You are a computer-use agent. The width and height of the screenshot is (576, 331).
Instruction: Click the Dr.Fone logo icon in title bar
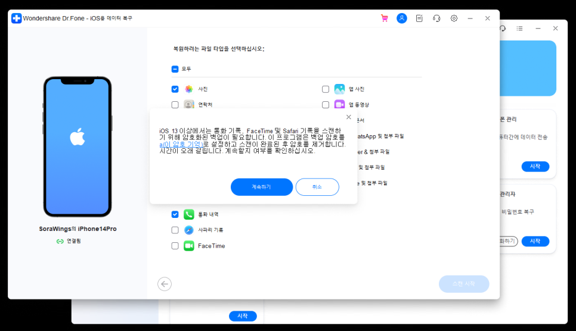pyautogui.click(x=17, y=18)
